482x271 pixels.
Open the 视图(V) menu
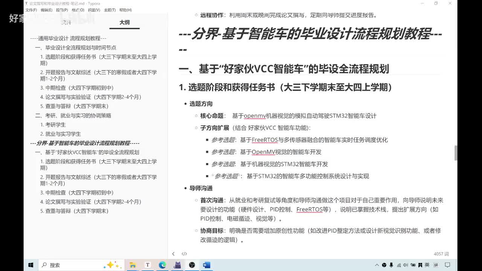tap(94, 10)
